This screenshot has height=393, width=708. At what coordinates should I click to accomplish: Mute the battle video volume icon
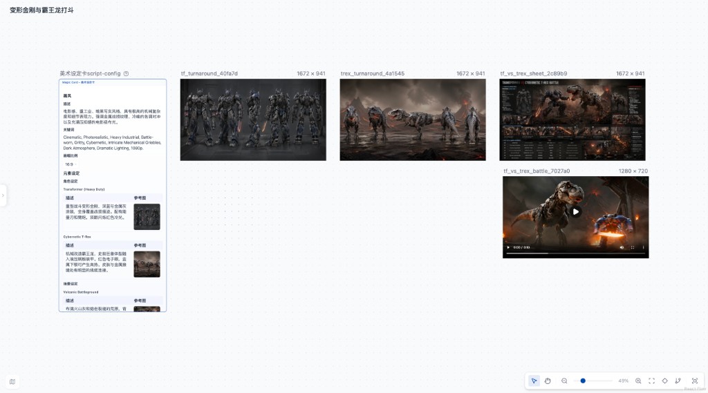[x=622, y=247]
